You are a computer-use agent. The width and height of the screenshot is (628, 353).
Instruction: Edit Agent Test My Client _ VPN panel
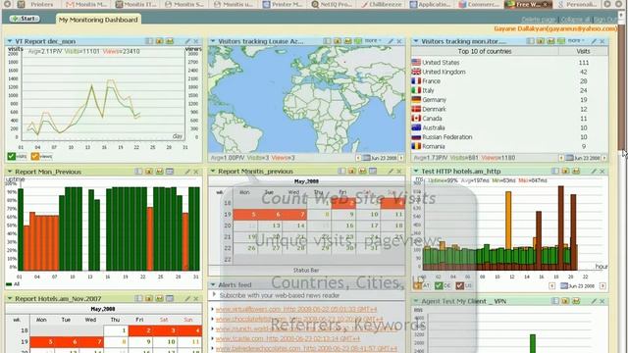point(594,301)
